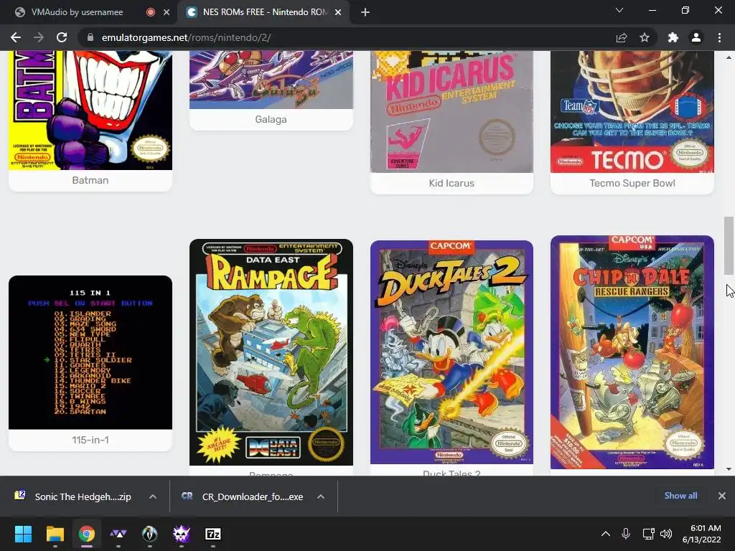The width and height of the screenshot is (735, 551).
Task: Open the Chrome profile menu
Action: click(696, 37)
